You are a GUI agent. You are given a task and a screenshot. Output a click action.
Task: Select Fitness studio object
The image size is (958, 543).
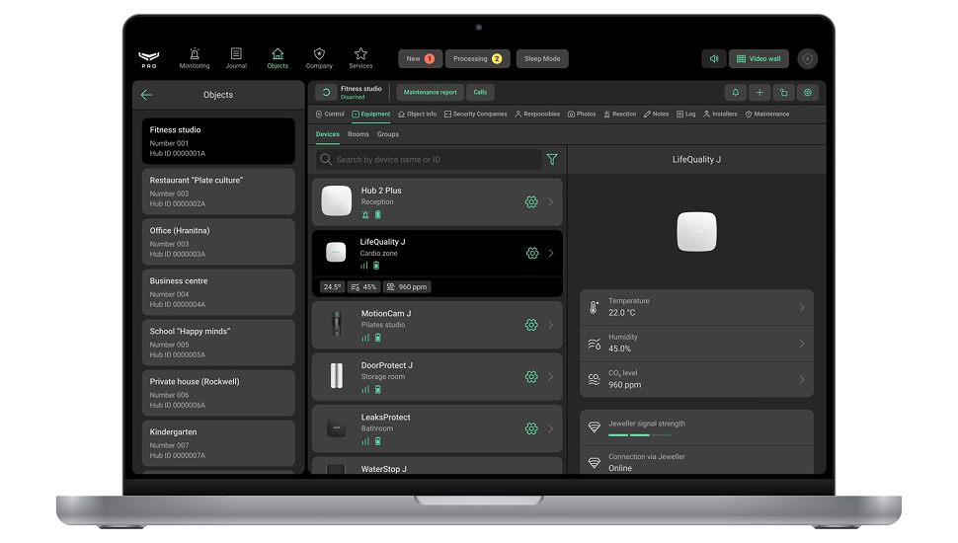tap(218, 141)
